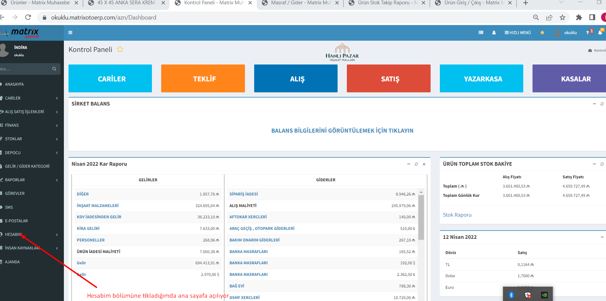The width and height of the screenshot is (606, 301).
Task: Refresh the Ürün Toplam Stok Bakiye panel
Action: [x=602, y=164]
